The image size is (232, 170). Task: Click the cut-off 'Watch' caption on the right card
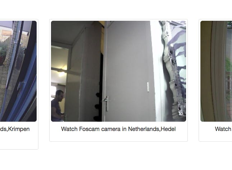(223, 129)
